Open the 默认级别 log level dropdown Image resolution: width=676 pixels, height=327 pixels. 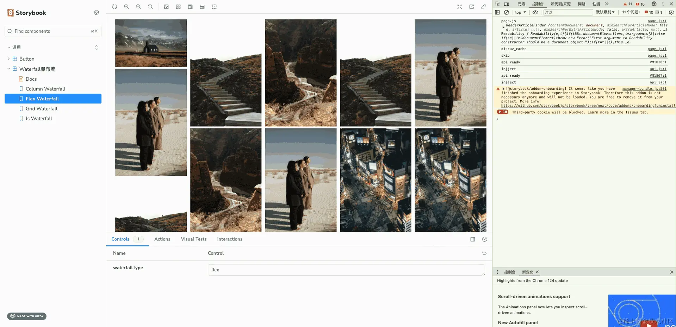point(605,12)
